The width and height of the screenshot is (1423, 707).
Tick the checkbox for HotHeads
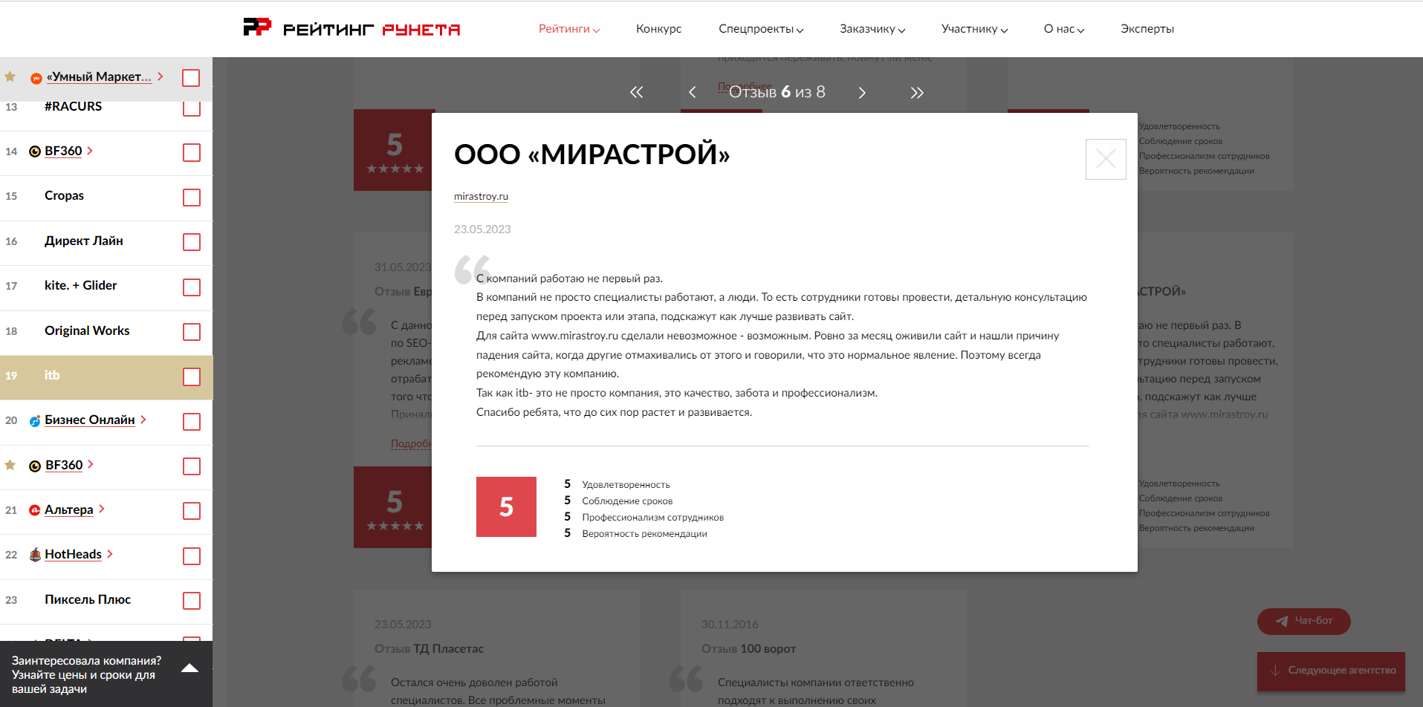[x=192, y=556]
